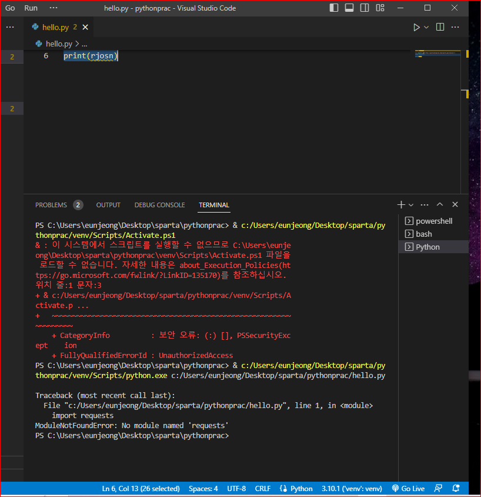Click the minimap code preview
The image size is (481, 497).
[x=437, y=54]
